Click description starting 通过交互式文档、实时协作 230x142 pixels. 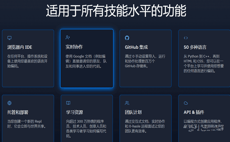pyautogui.click(x=145, y=126)
